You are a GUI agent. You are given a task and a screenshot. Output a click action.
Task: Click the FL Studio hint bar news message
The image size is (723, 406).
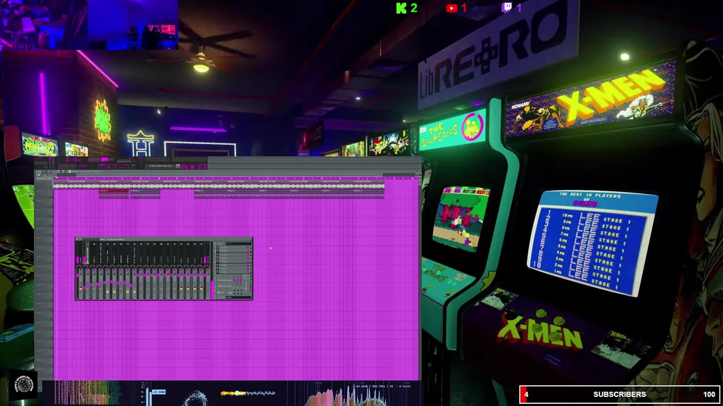162,166
